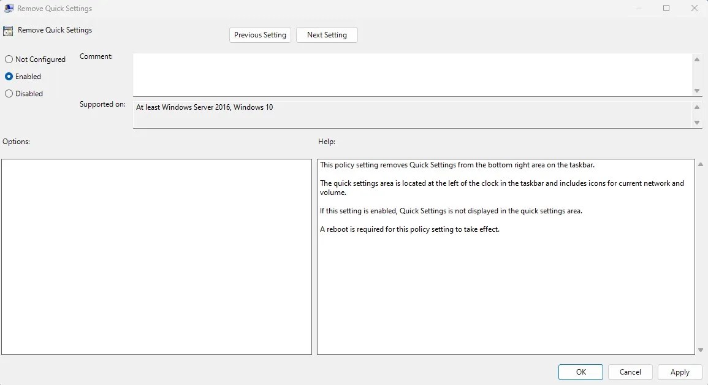Click the policy icon beside Remove Quick Settings heading

[8, 31]
